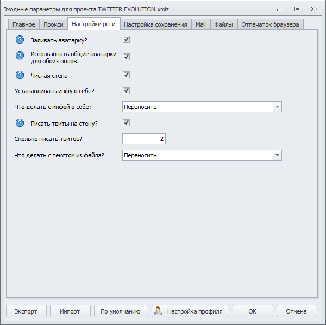Click the Устанавливать инфу о себе? label
Screen dimensions: 326x325
tap(54, 91)
